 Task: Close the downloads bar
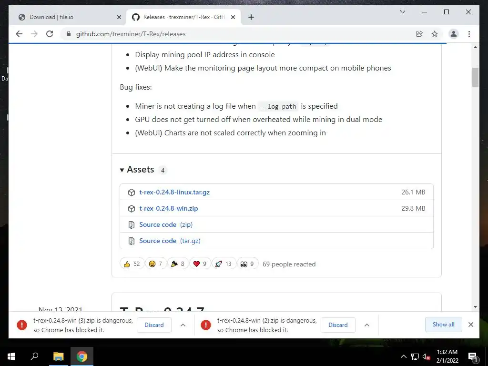pos(470,325)
